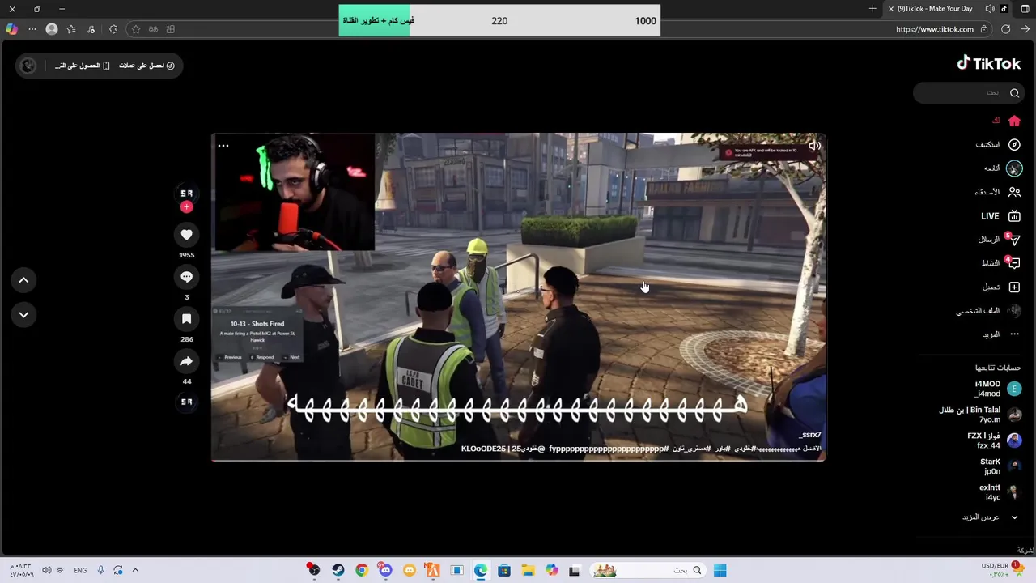Image resolution: width=1036 pixels, height=583 pixels.
Task: Show hidden tray icons chevron
Action: click(135, 570)
